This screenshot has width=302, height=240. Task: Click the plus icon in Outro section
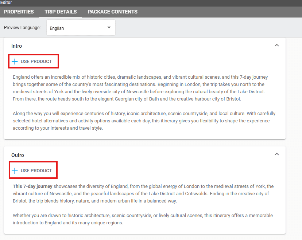pyautogui.click(x=15, y=171)
